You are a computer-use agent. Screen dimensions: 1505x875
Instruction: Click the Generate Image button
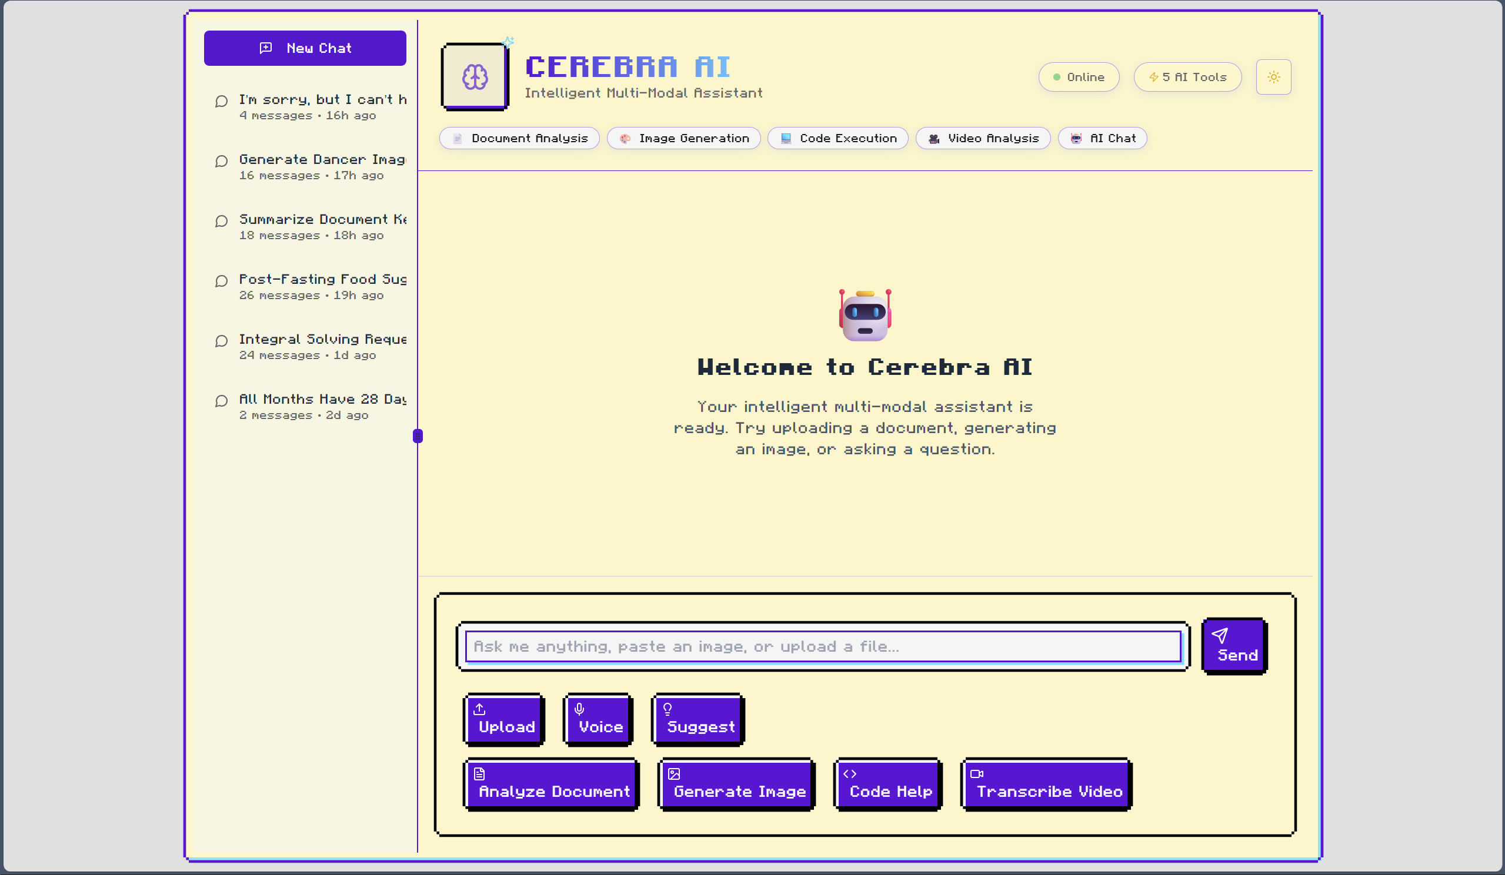click(736, 784)
